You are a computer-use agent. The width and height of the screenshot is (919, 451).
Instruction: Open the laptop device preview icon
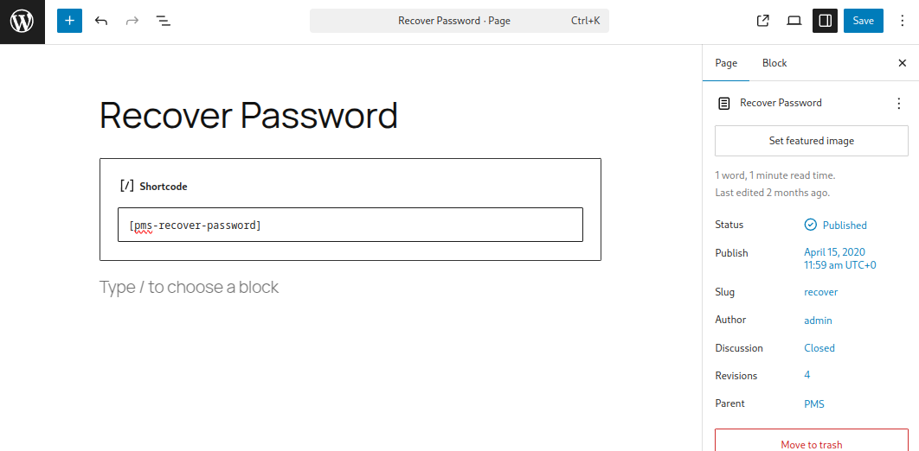coord(794,21)
